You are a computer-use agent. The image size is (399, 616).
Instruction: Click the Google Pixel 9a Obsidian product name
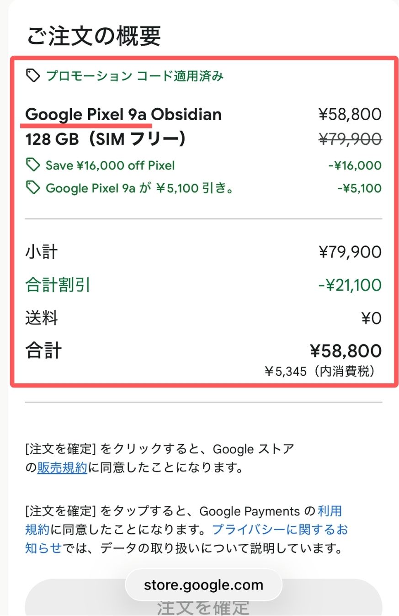click(x=123, y=114)
